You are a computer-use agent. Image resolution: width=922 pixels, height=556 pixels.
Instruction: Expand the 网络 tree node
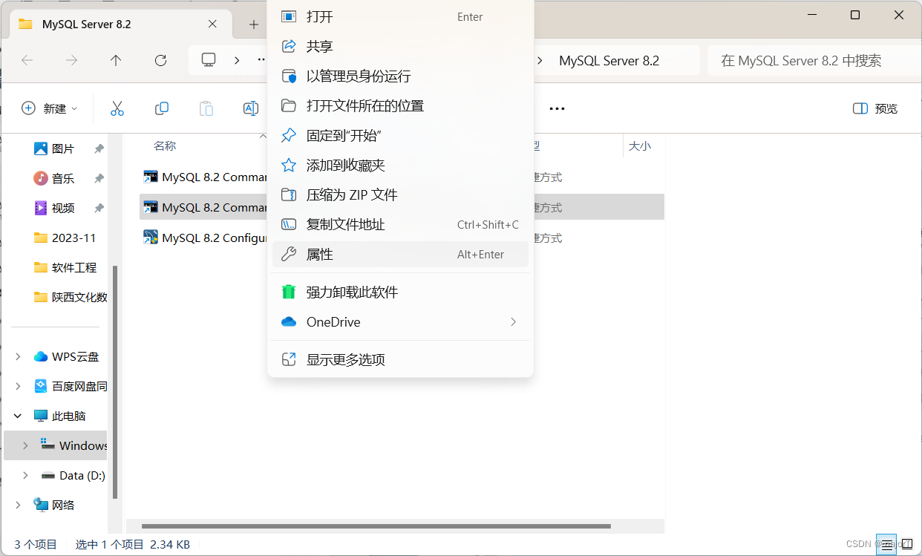(x=19, y=505)
